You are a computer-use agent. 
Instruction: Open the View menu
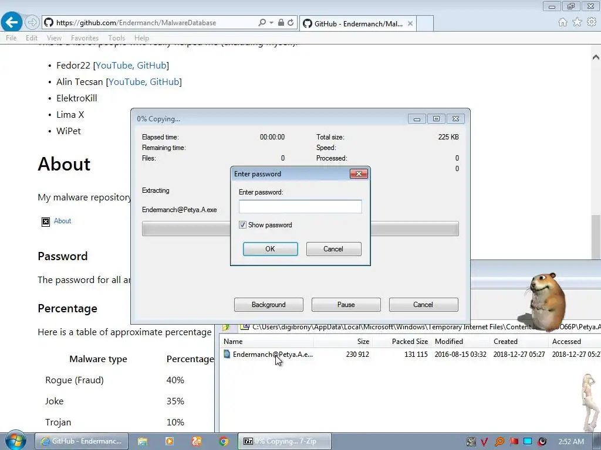(x=54, y=38)
